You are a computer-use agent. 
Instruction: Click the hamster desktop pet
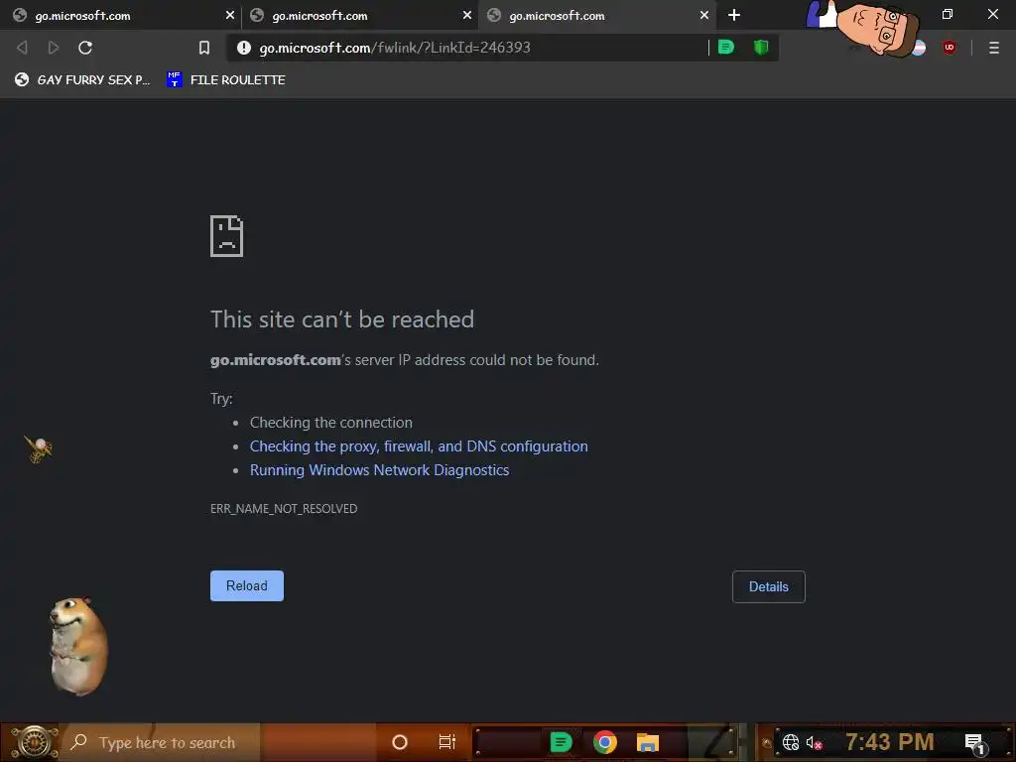click(x=78, y=647)
